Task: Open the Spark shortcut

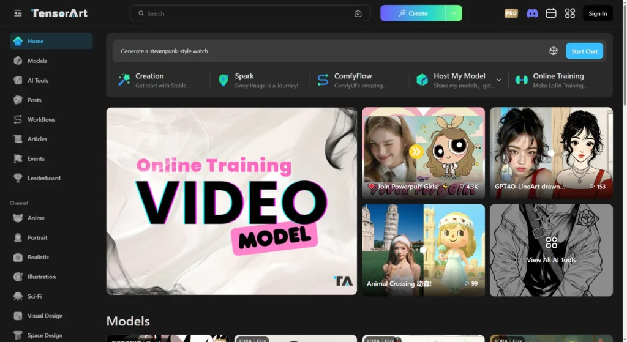Action: coord(259,80)
